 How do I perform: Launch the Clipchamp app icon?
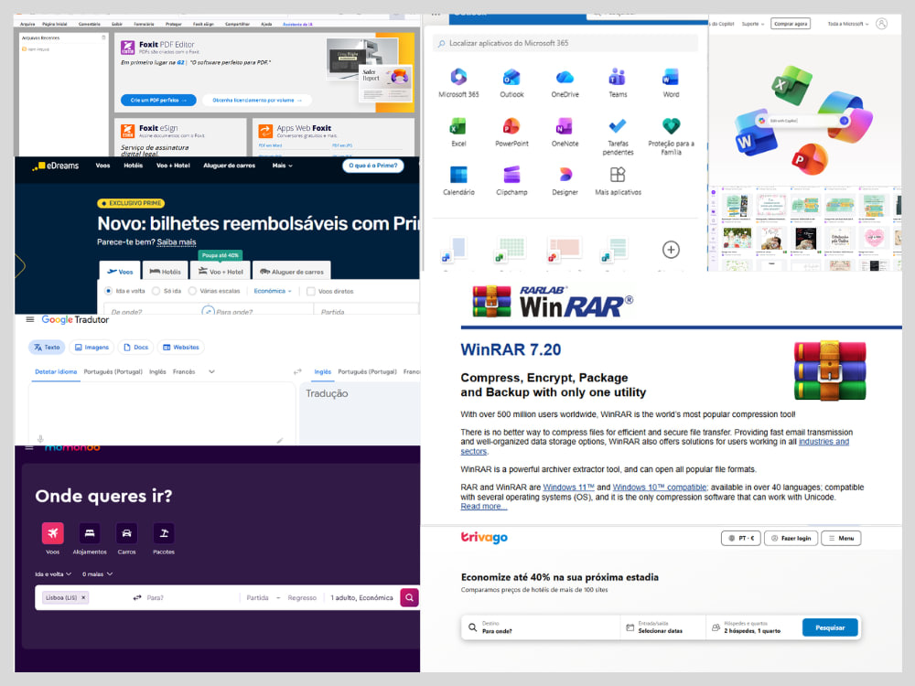coord(511,175)
